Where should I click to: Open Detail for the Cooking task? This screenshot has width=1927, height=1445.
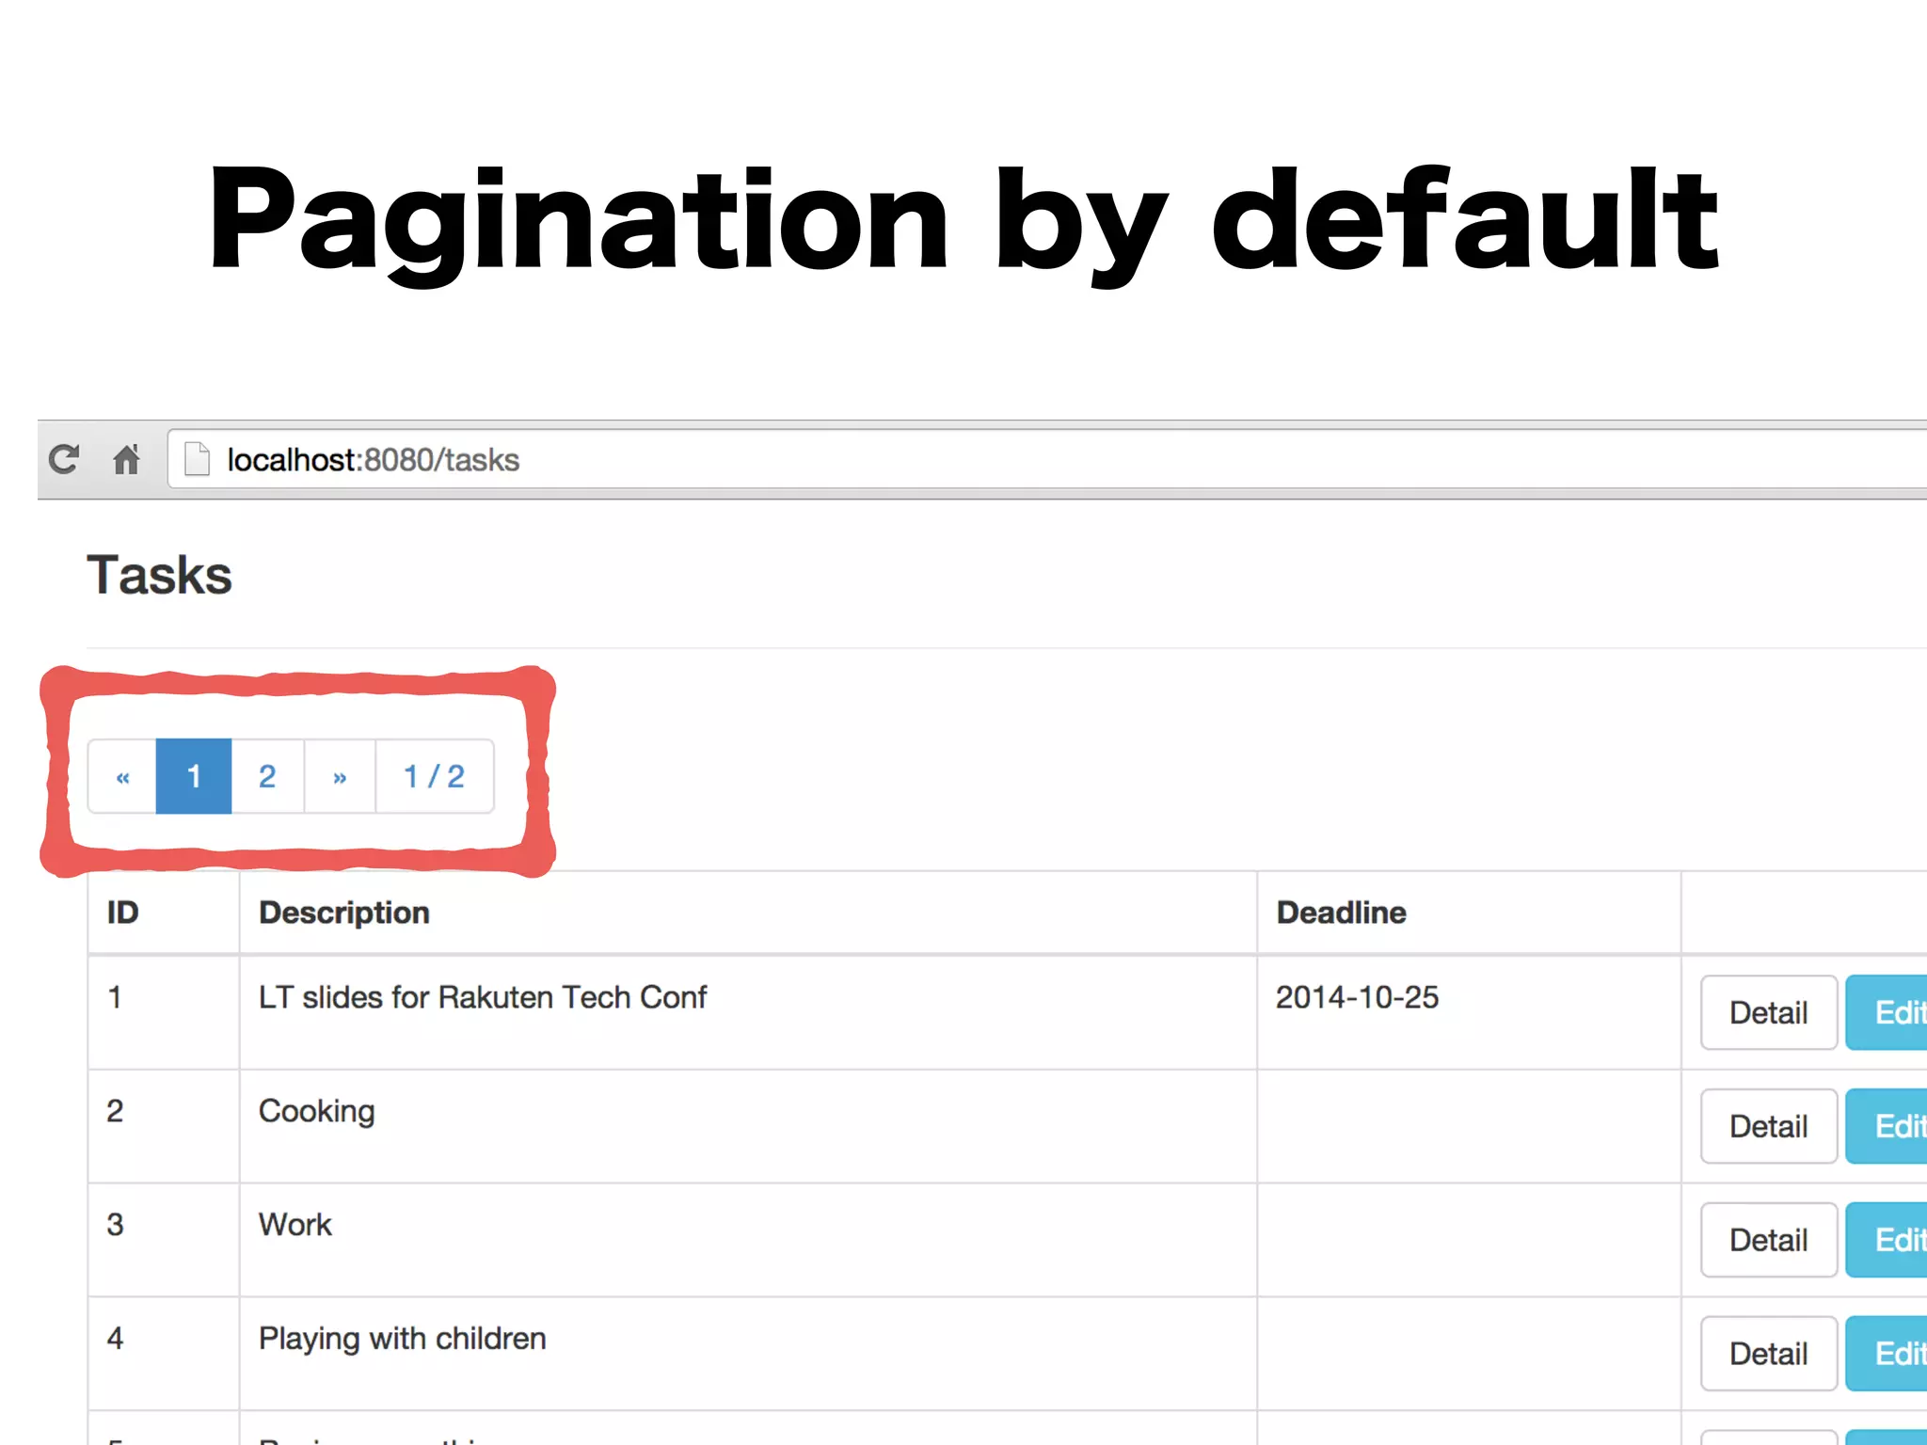point(1768,1126)
